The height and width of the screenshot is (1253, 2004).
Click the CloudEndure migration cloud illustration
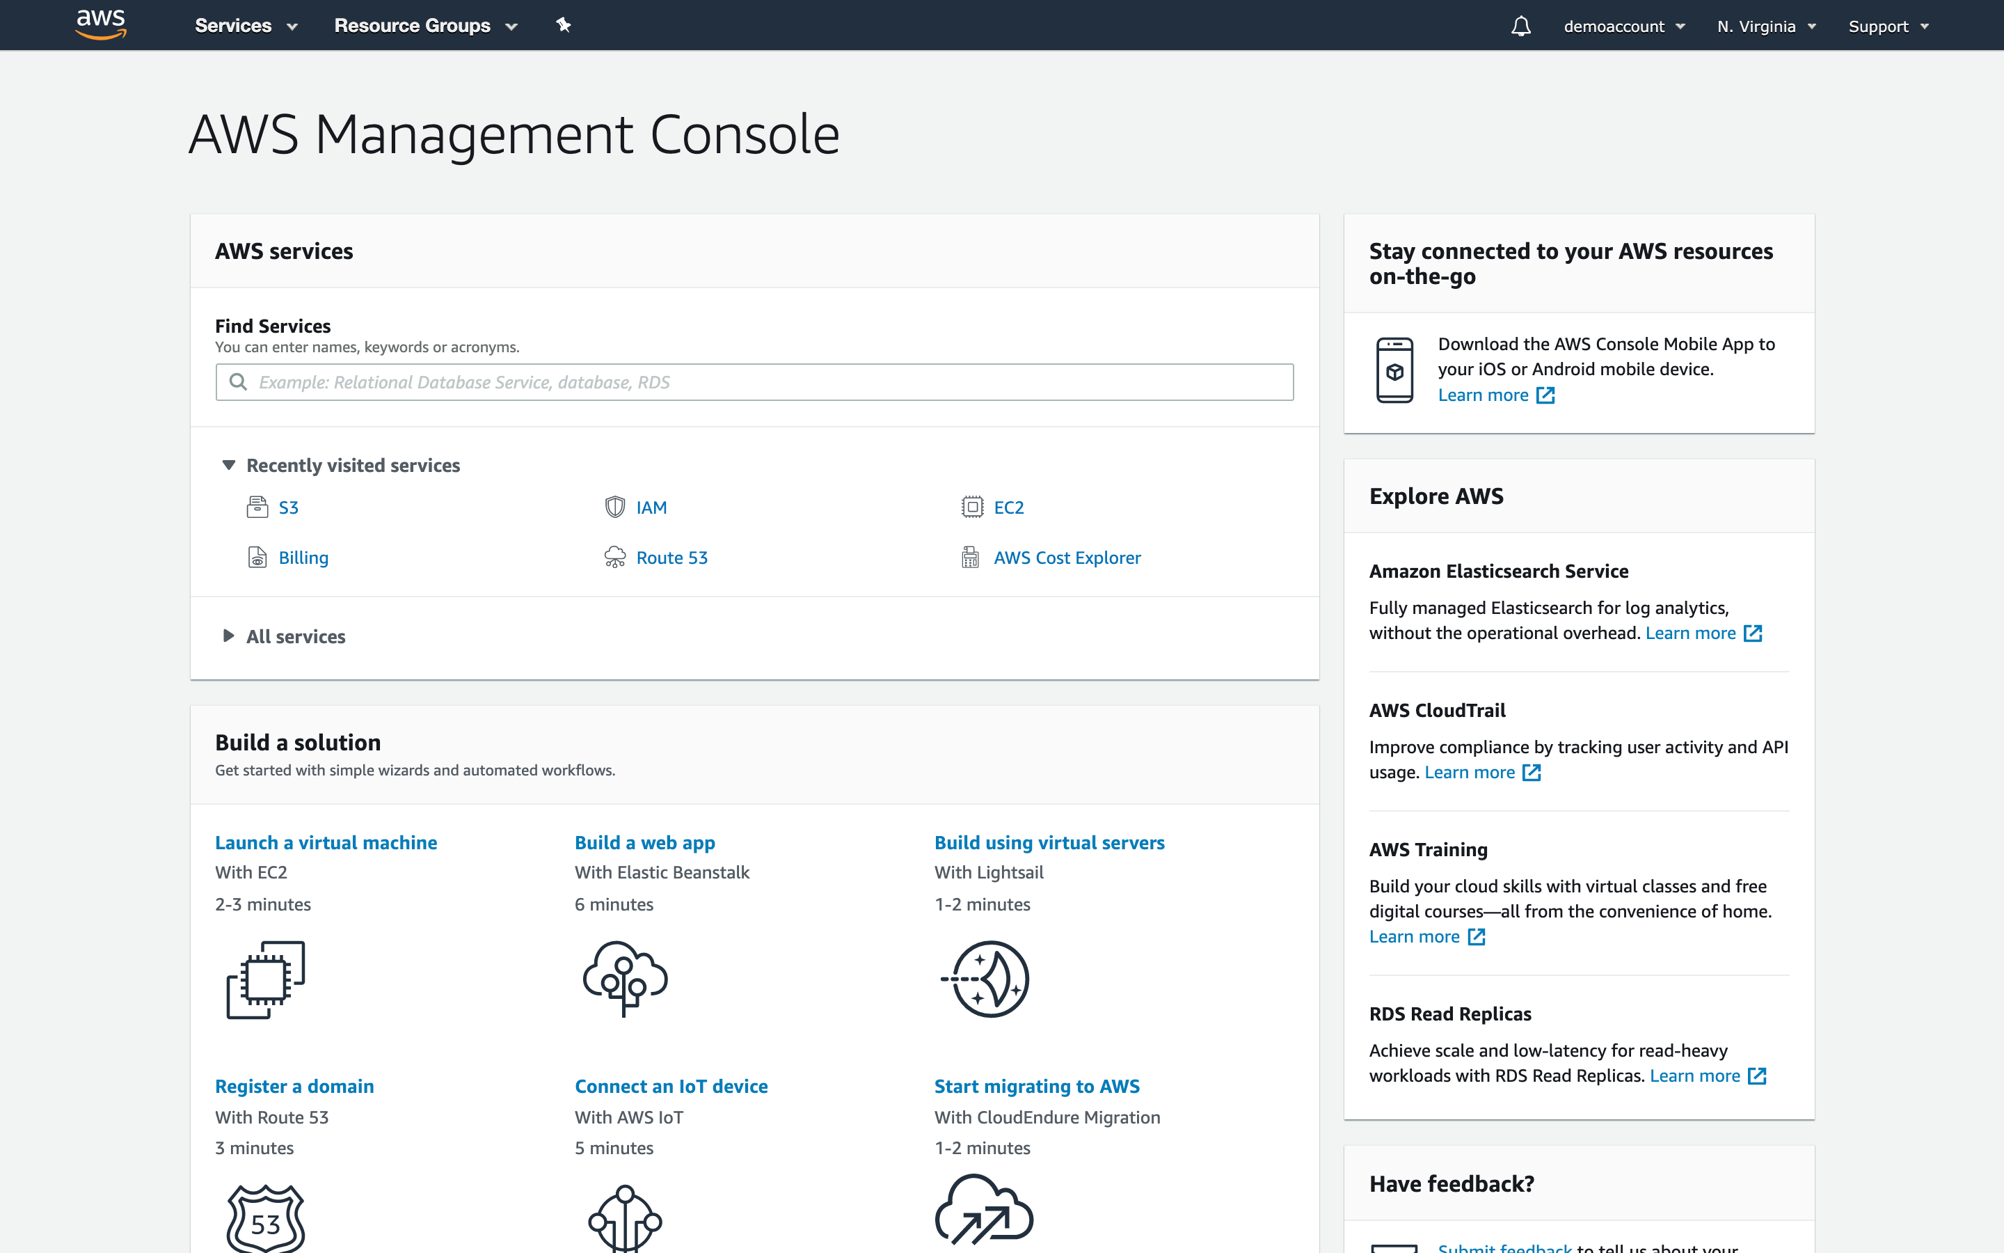coord(984,1209)
